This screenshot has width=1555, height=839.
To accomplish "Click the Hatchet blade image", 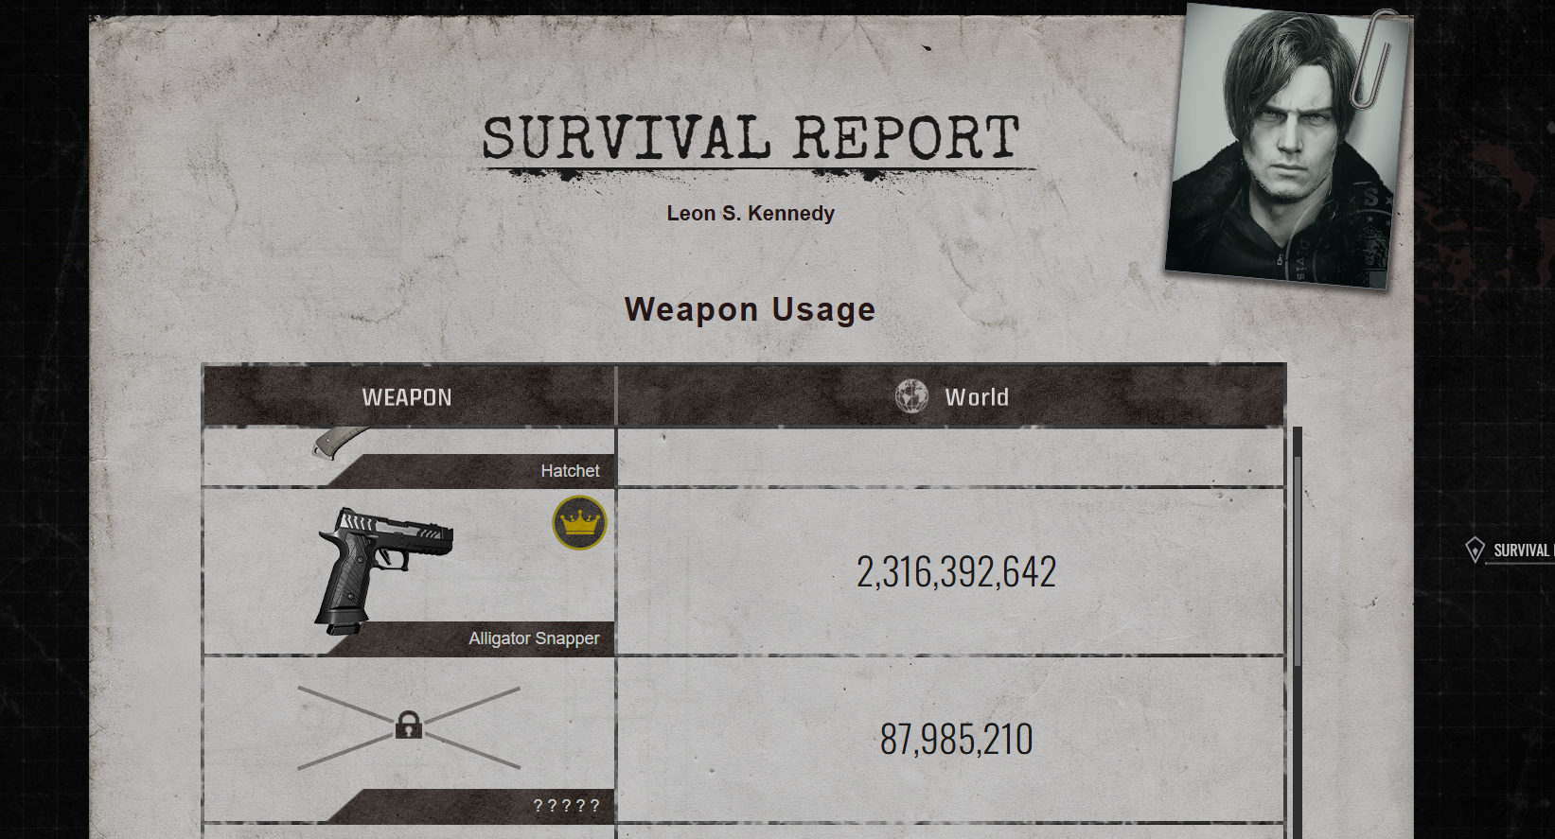I will 341,441.
